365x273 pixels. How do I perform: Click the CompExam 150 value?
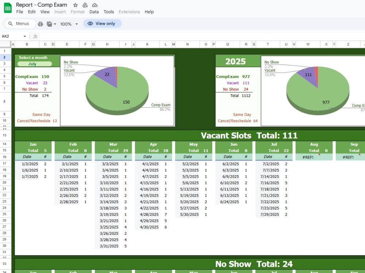click(x=45, y=76)
